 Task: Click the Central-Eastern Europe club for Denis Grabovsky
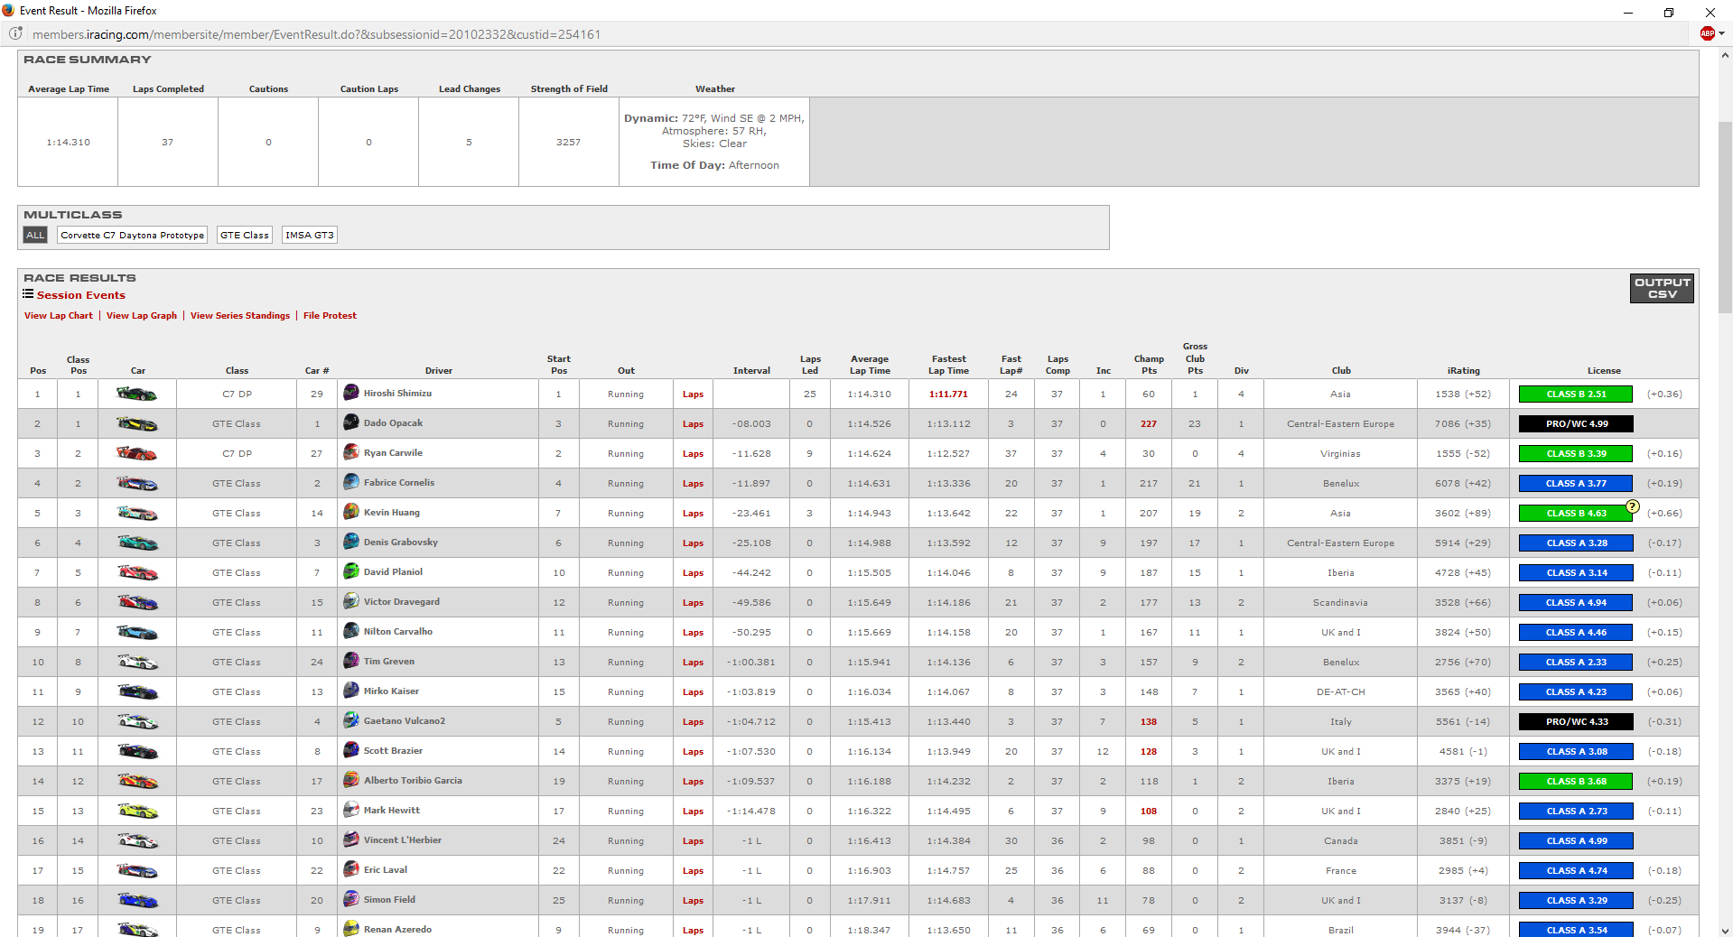click(1340, 543)
